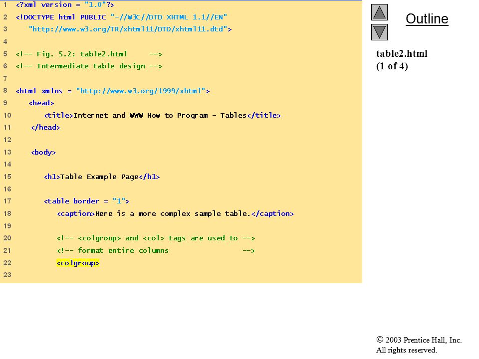
Task: Click the "format entire columns" comment
Action: point(156,251)
